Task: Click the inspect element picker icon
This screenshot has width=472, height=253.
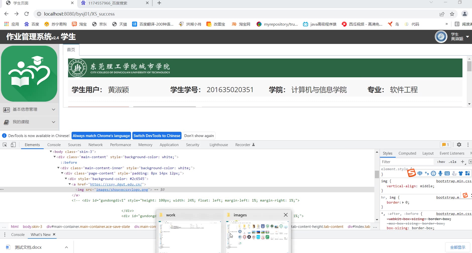Action: (5, 145)
